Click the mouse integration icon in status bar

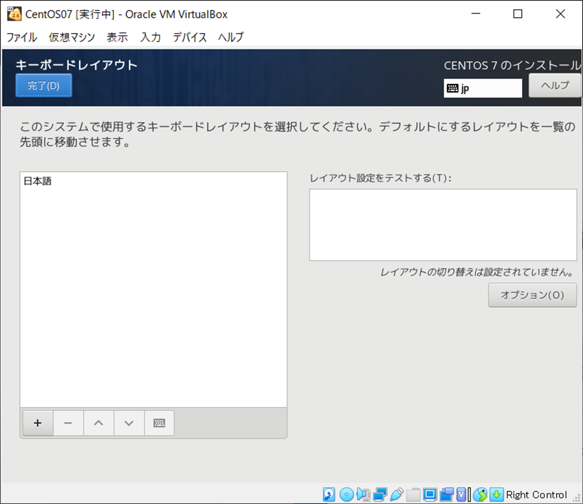tap(480, 494)
